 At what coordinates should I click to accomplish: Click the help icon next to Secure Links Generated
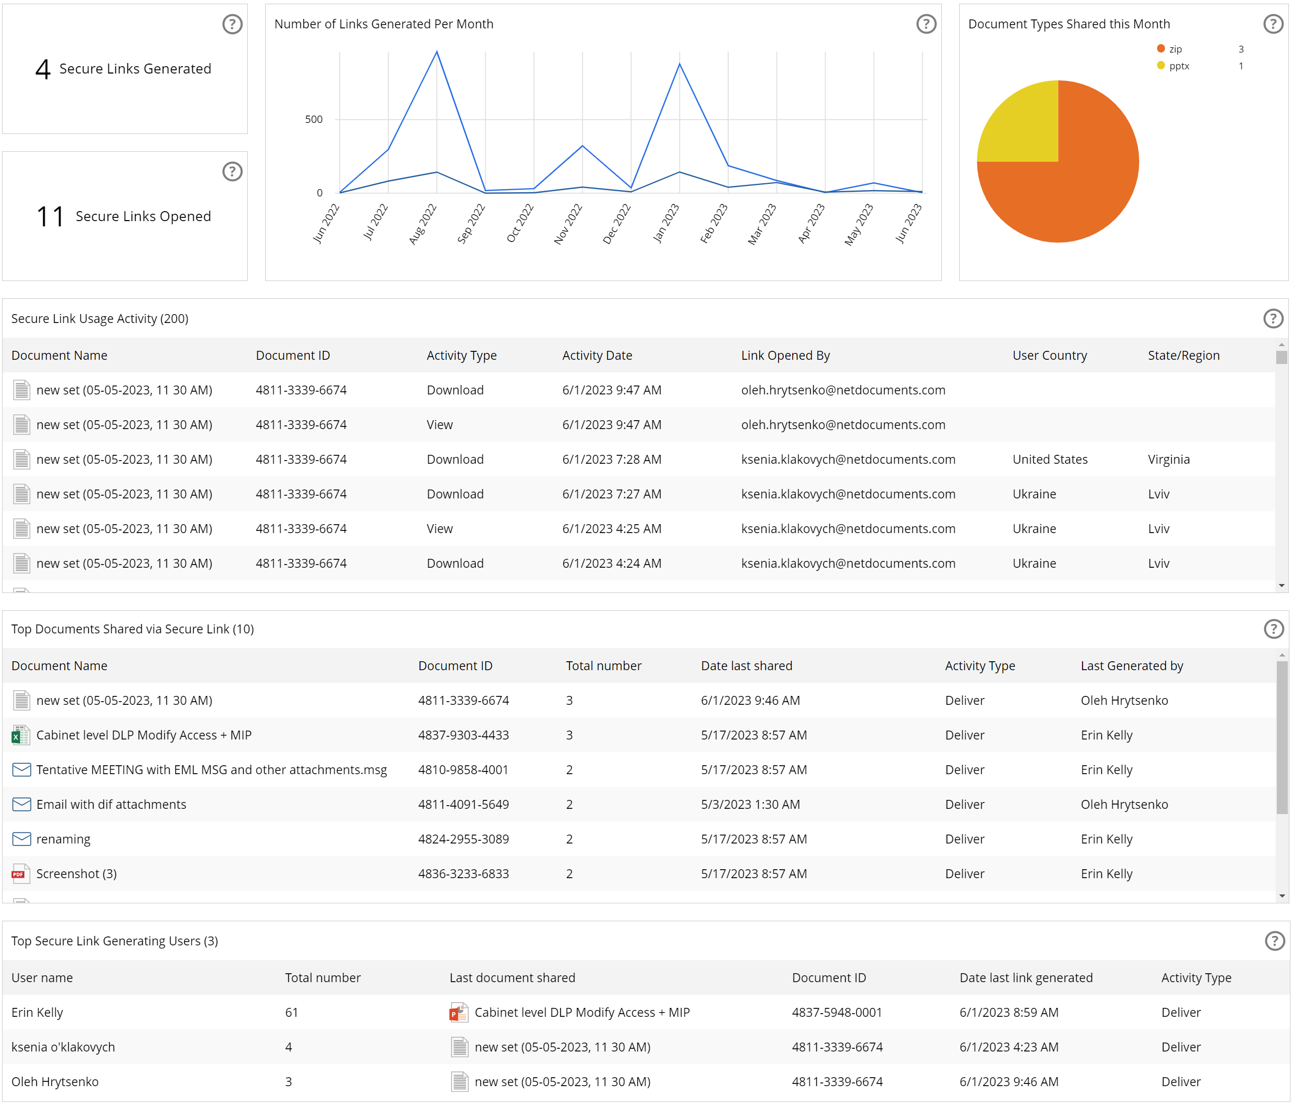click(232, 24)
